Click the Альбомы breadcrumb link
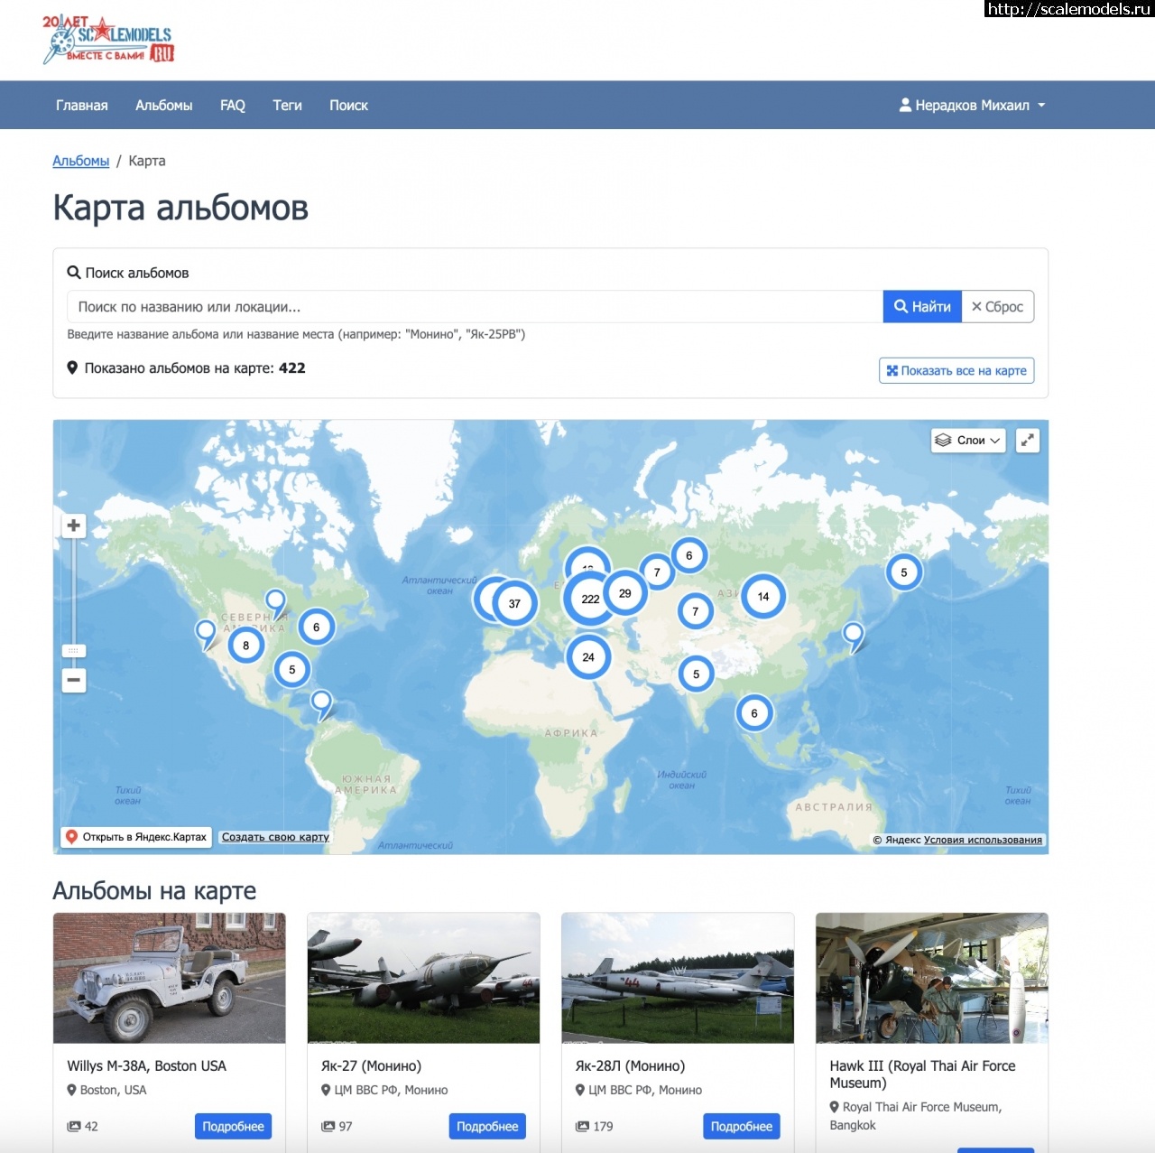Viewport: 1155px width, 1153px height. 80,160
